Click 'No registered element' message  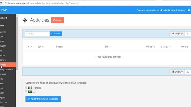[110, 57]
